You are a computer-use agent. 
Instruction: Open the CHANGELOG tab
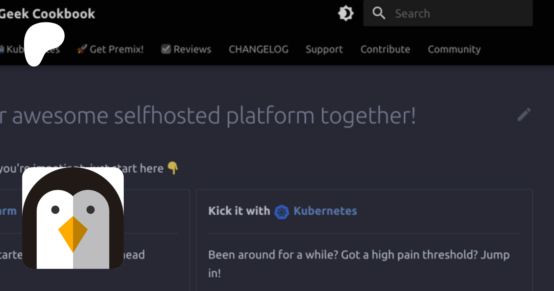click(259, 49)
